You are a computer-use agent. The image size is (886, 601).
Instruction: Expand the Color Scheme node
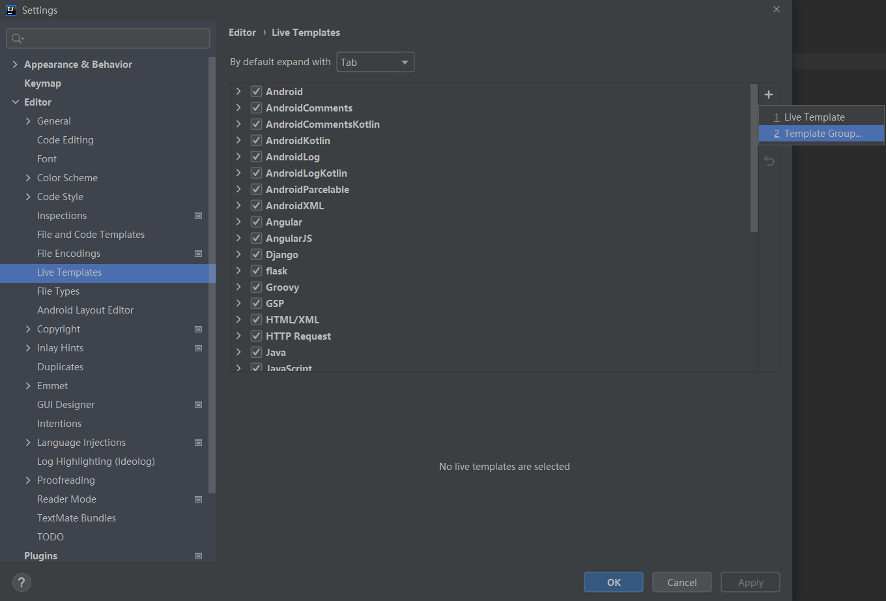(x=28, y=178)
